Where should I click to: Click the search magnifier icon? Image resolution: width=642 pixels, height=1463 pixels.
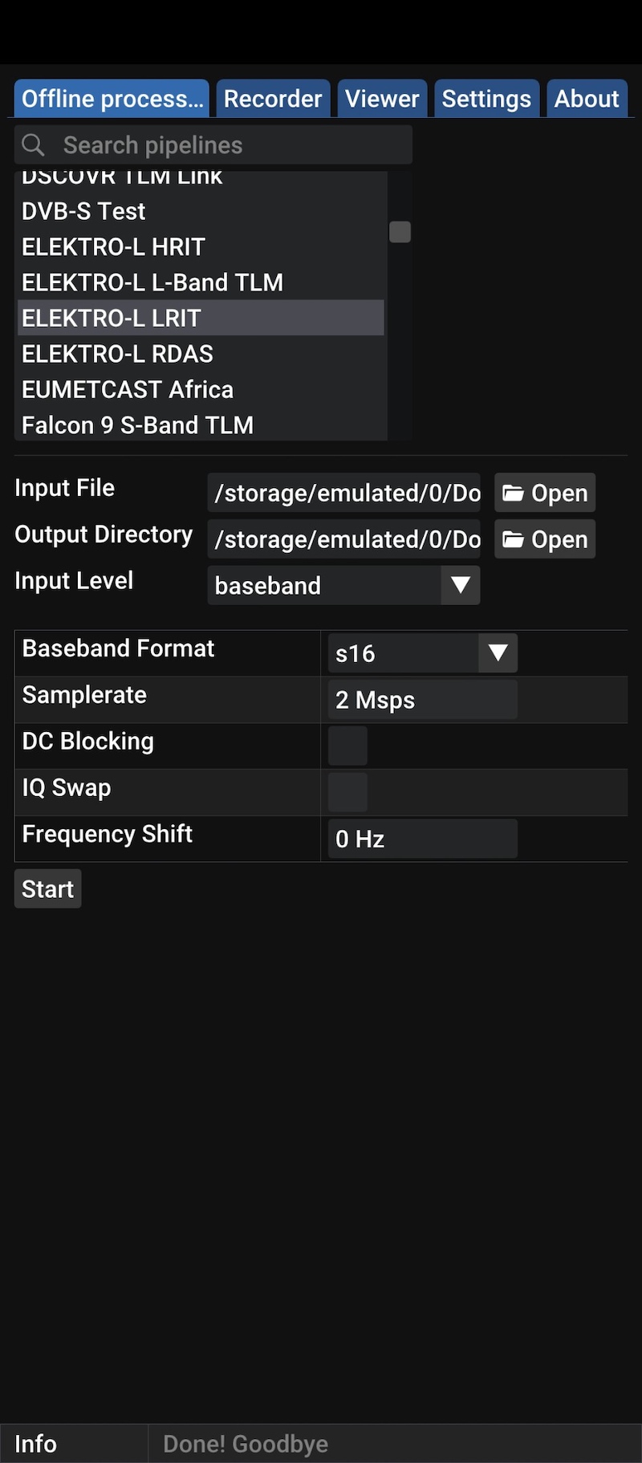33,145
